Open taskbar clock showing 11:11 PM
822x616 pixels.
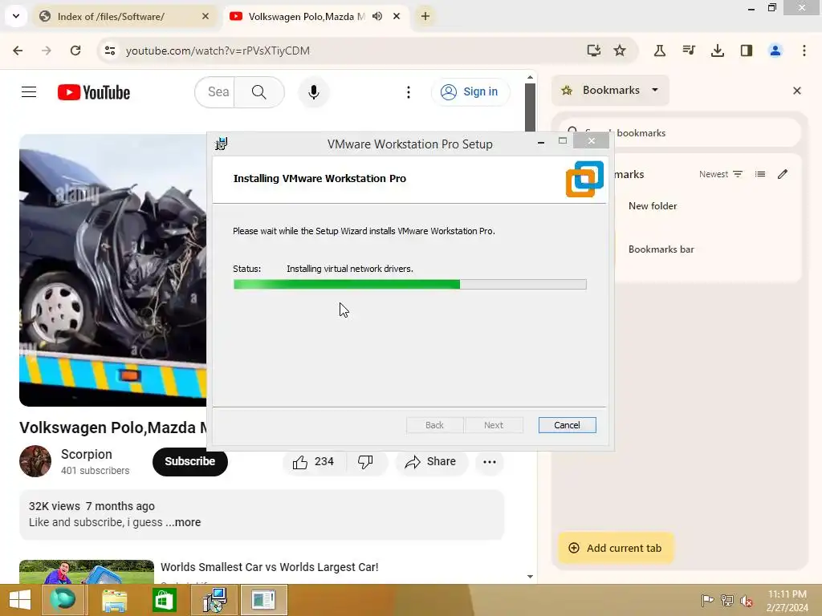(x=787, y=601)
